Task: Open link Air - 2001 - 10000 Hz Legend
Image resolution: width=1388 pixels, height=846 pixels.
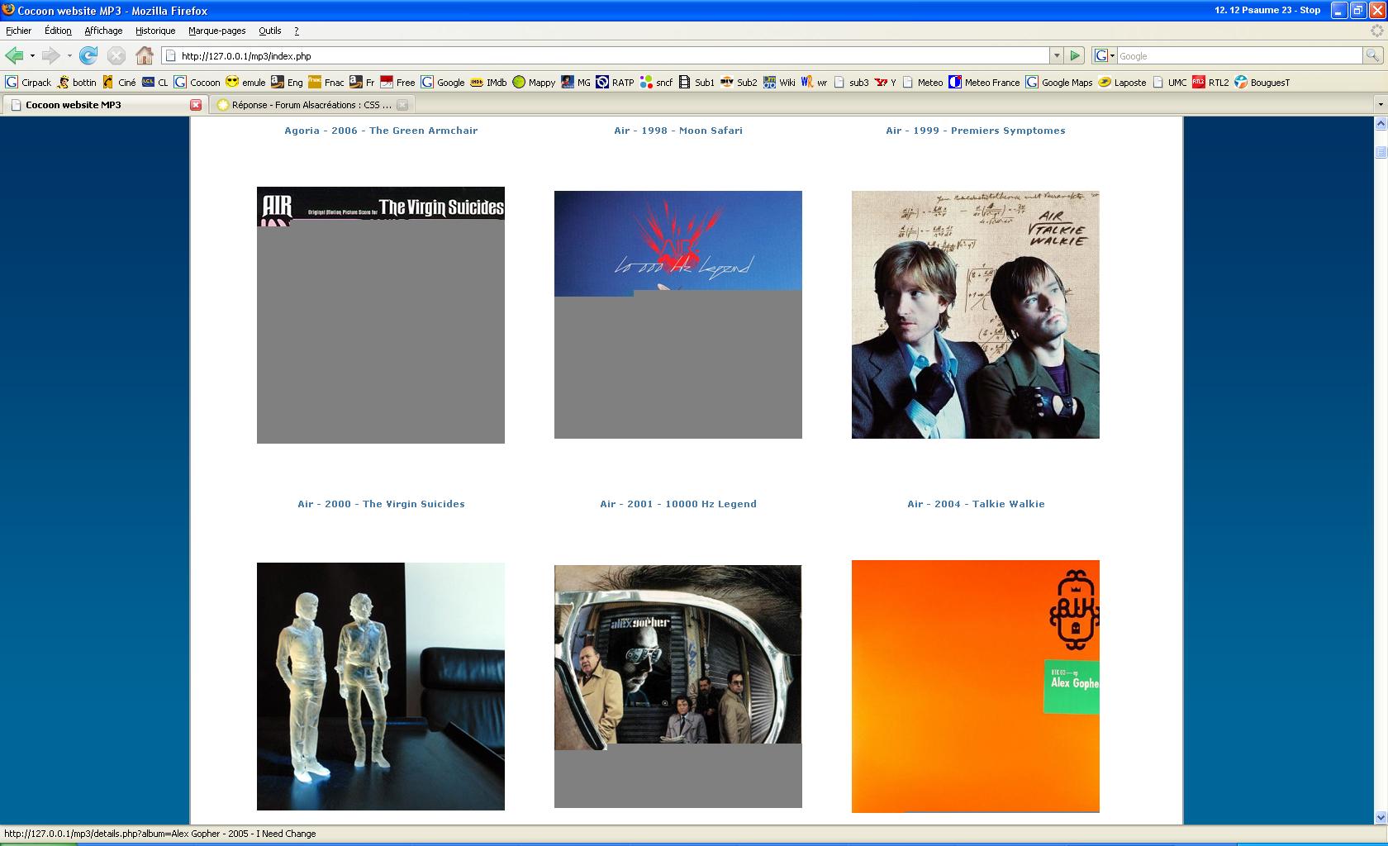Action: coord(678,504)
